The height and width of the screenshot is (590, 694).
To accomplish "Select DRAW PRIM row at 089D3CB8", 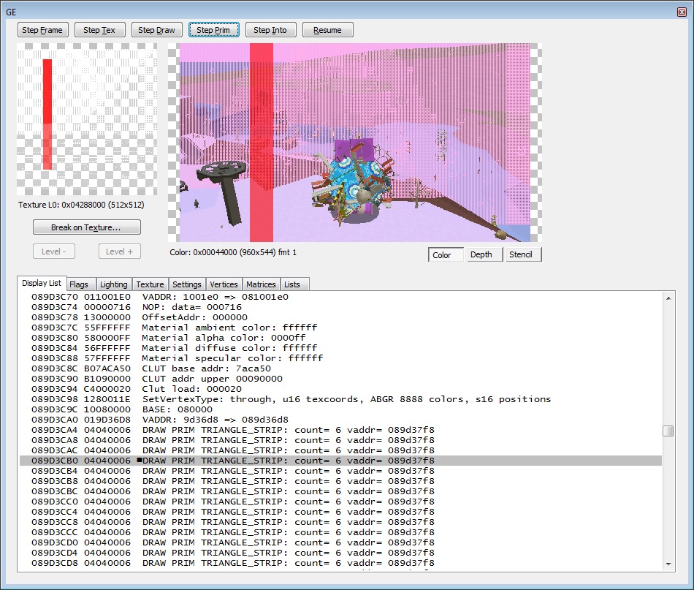I will (x=341, y=481).
